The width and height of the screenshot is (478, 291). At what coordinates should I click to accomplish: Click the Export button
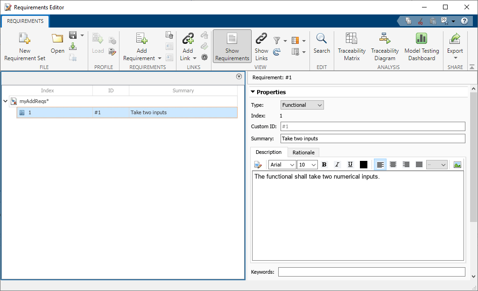[x=455, y=39]
